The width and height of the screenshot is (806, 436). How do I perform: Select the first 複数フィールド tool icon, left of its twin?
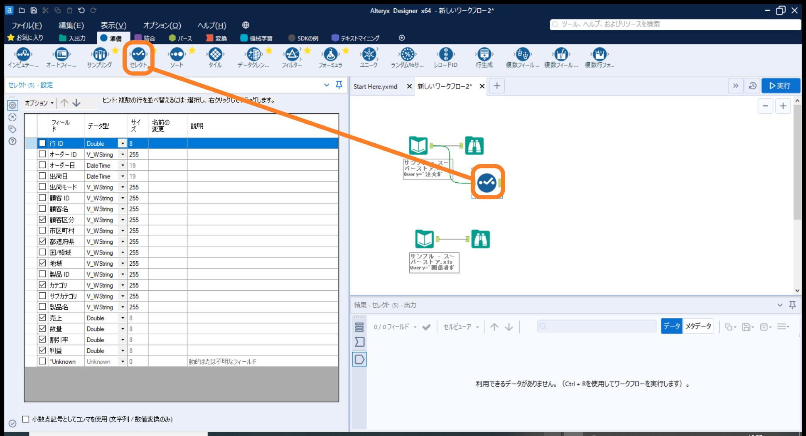click(522, 54)
